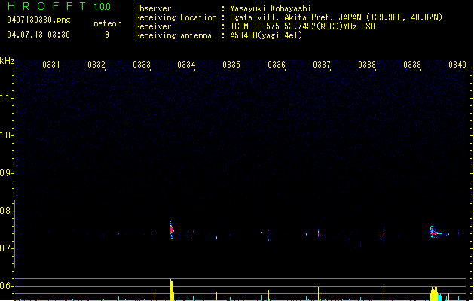Click the meteor echo at 0338 spectrogram
The width and height of the screenshot is (474, 301).
(384, 234)
